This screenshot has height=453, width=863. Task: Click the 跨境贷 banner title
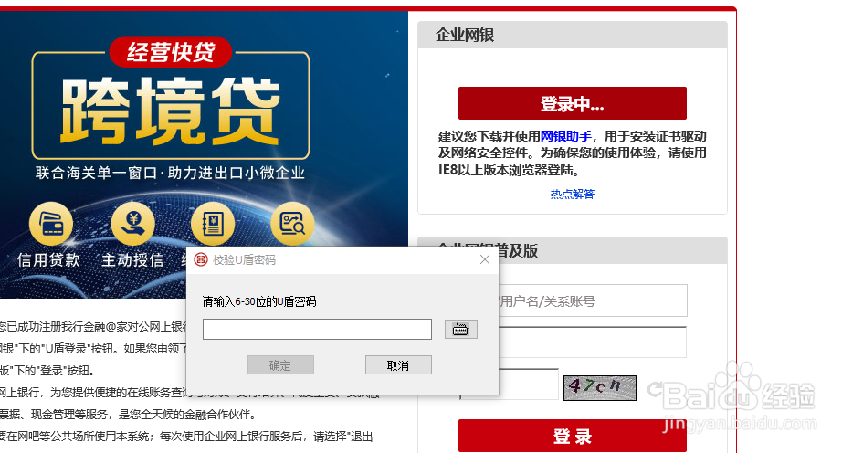[171, 111]
